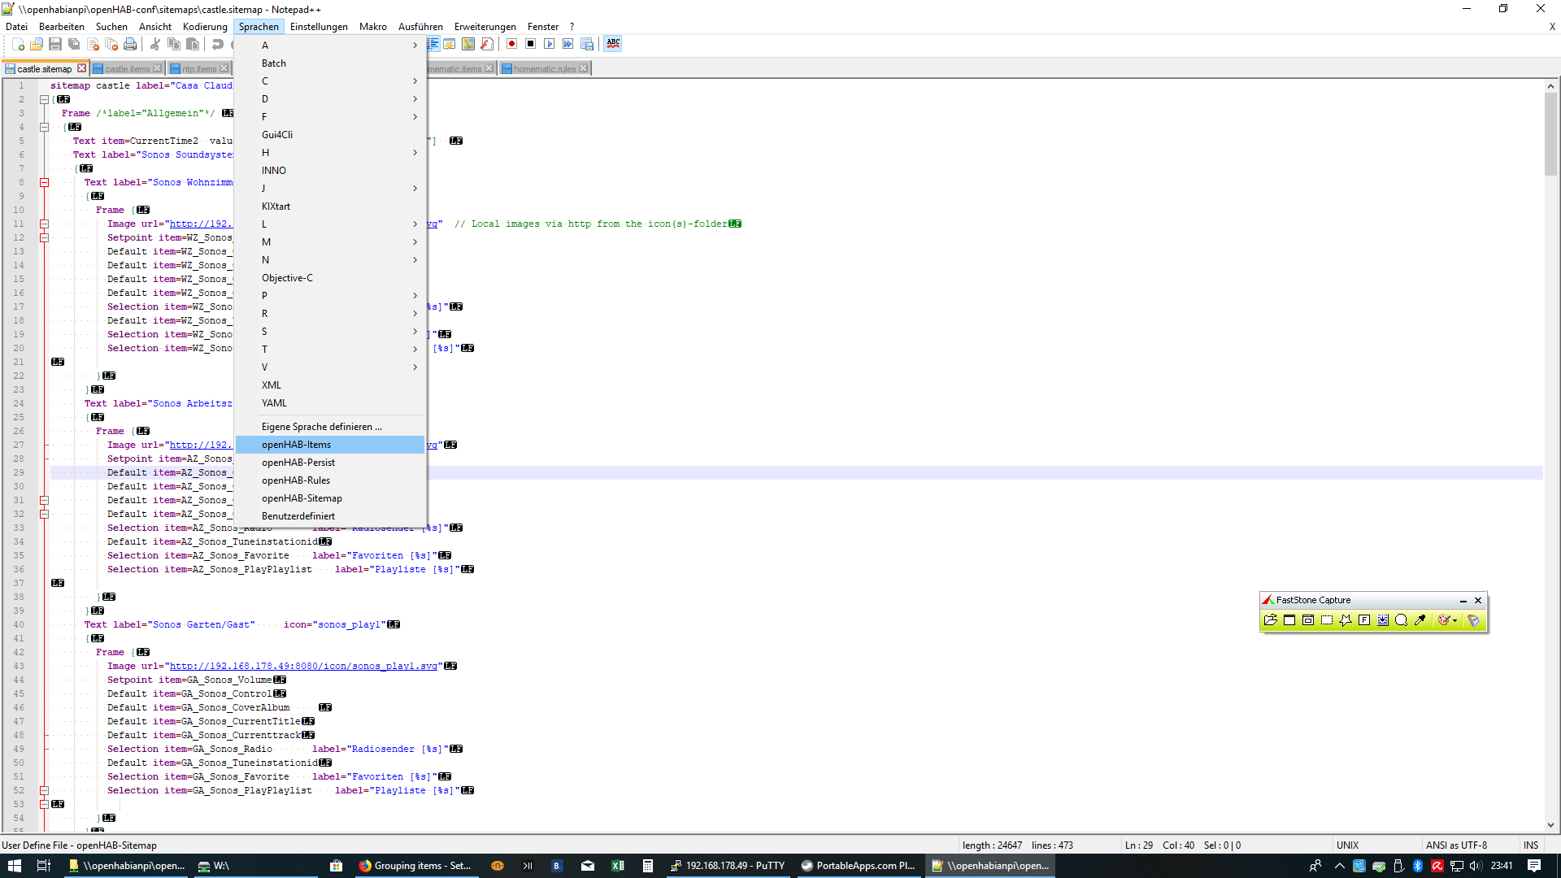Choose Eigene Sprache definieren menu entry
This screenshot has width=1561, height=878.
pyautogui.click(x=330, y=427)
